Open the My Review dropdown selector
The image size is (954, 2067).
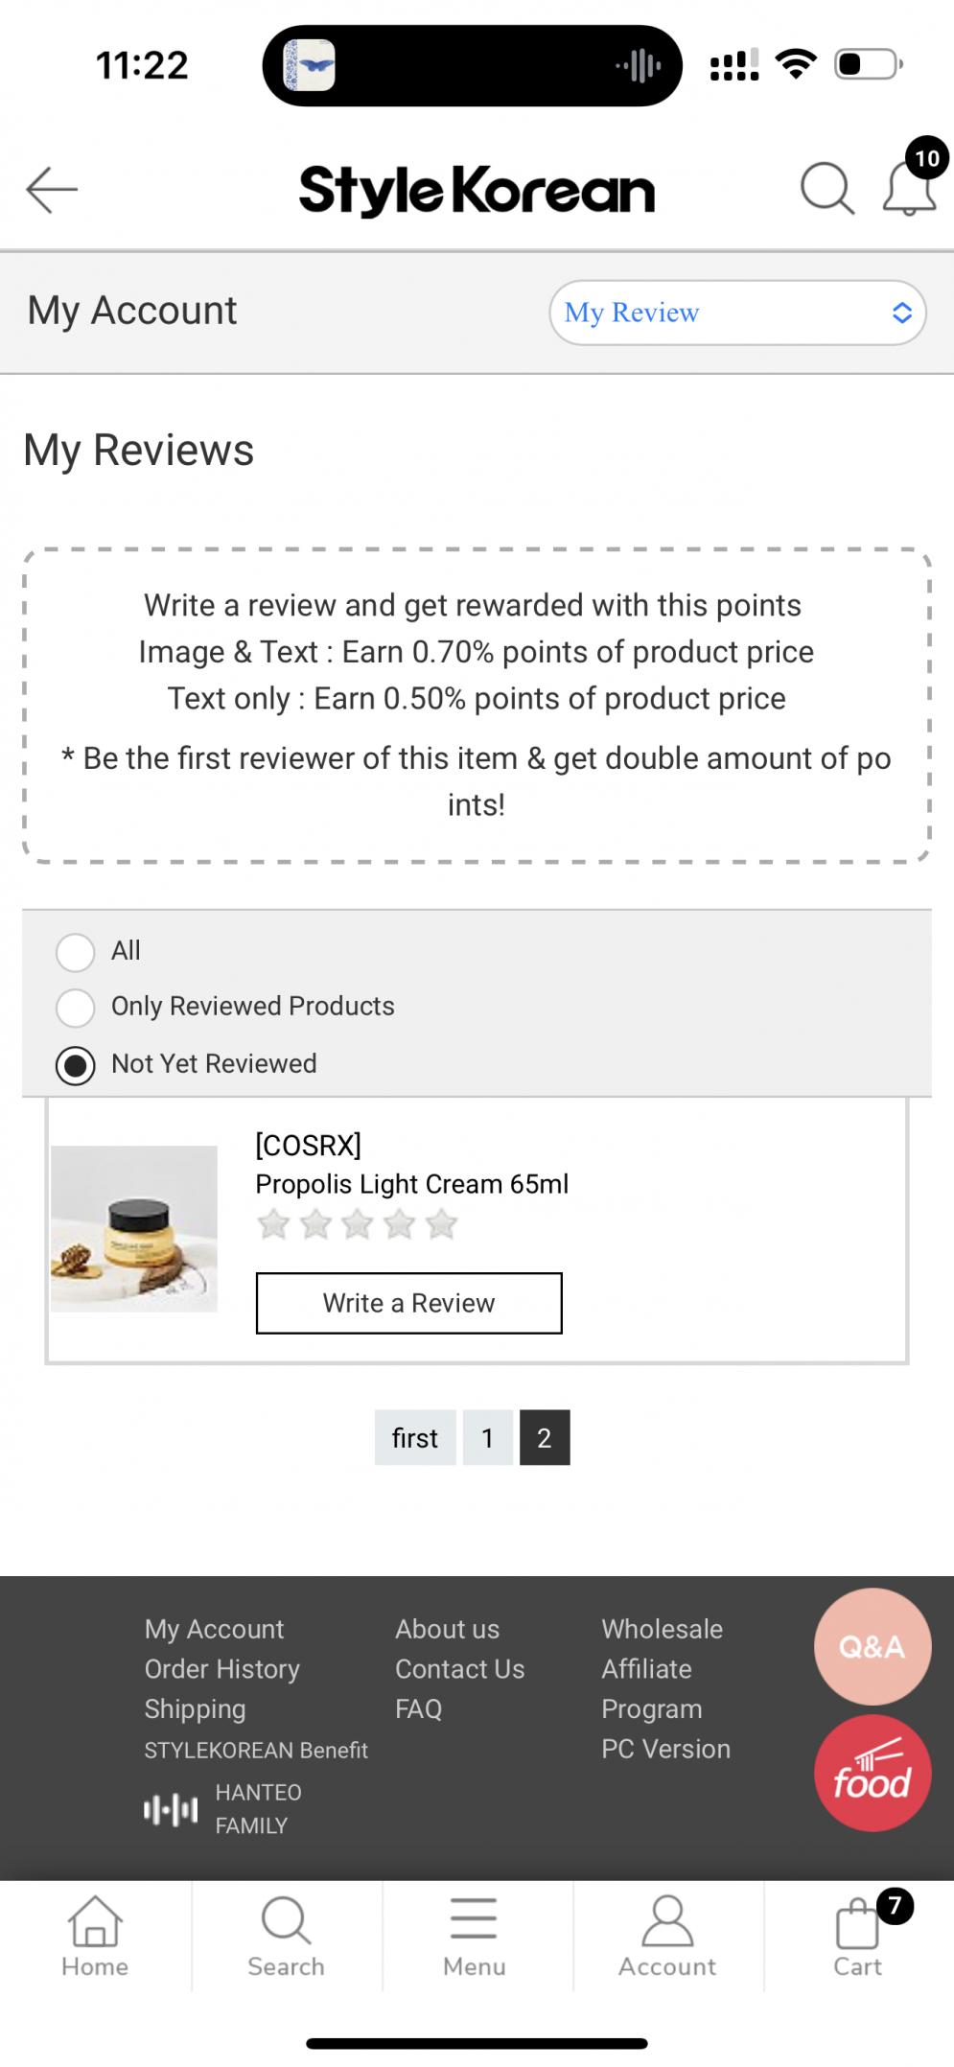pos(737,313)
